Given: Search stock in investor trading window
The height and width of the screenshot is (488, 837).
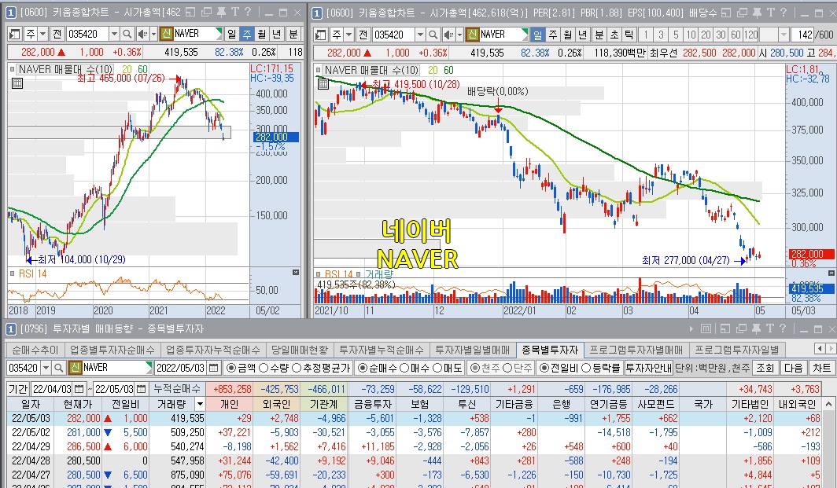Looking at the screenshot, I should [x=59, y=368].
